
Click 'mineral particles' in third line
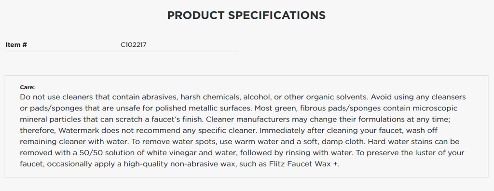point(46,120)
